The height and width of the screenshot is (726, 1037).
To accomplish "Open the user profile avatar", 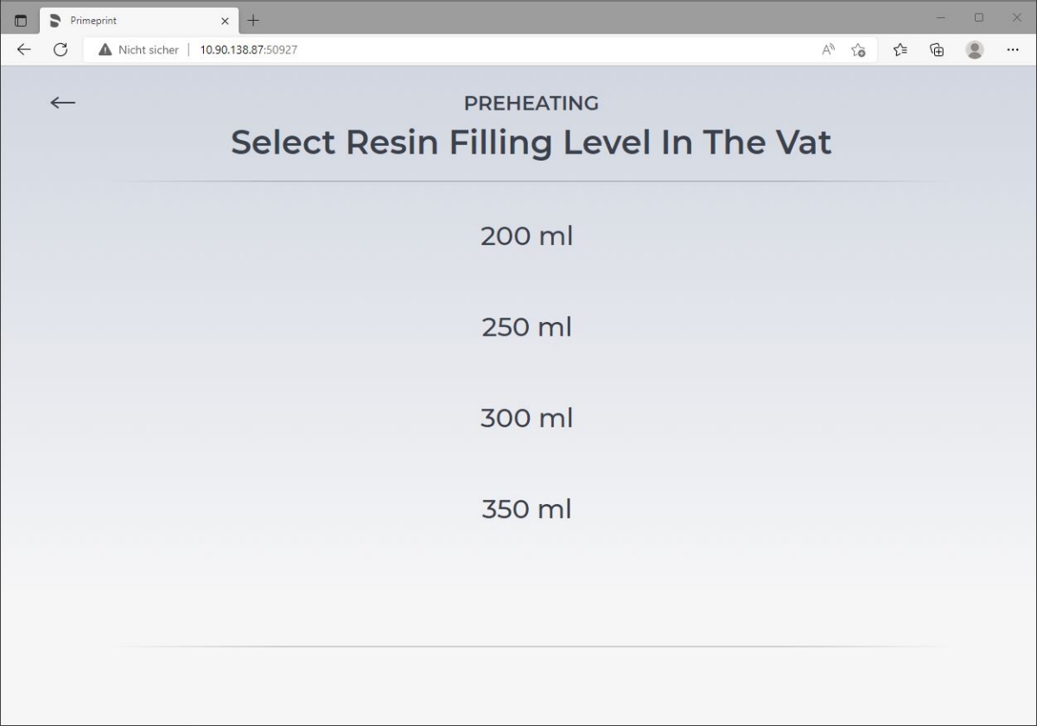I will coord(975,50).
